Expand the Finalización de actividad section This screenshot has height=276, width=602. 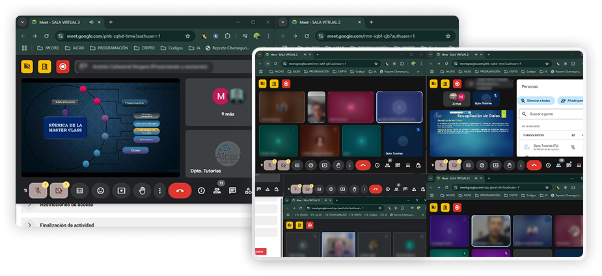30,225
